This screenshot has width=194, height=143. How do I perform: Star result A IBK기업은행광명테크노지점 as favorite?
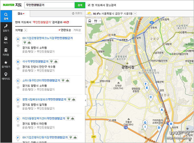click(x=18, y=46)
